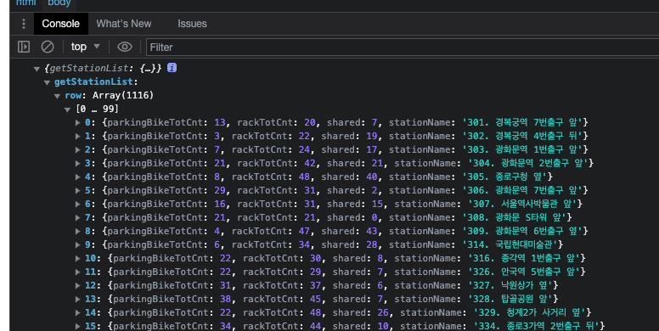This screenshot has height=331, width=659.
Task: Open the top JavaScript context dropdown
Action: pos(85,47)
